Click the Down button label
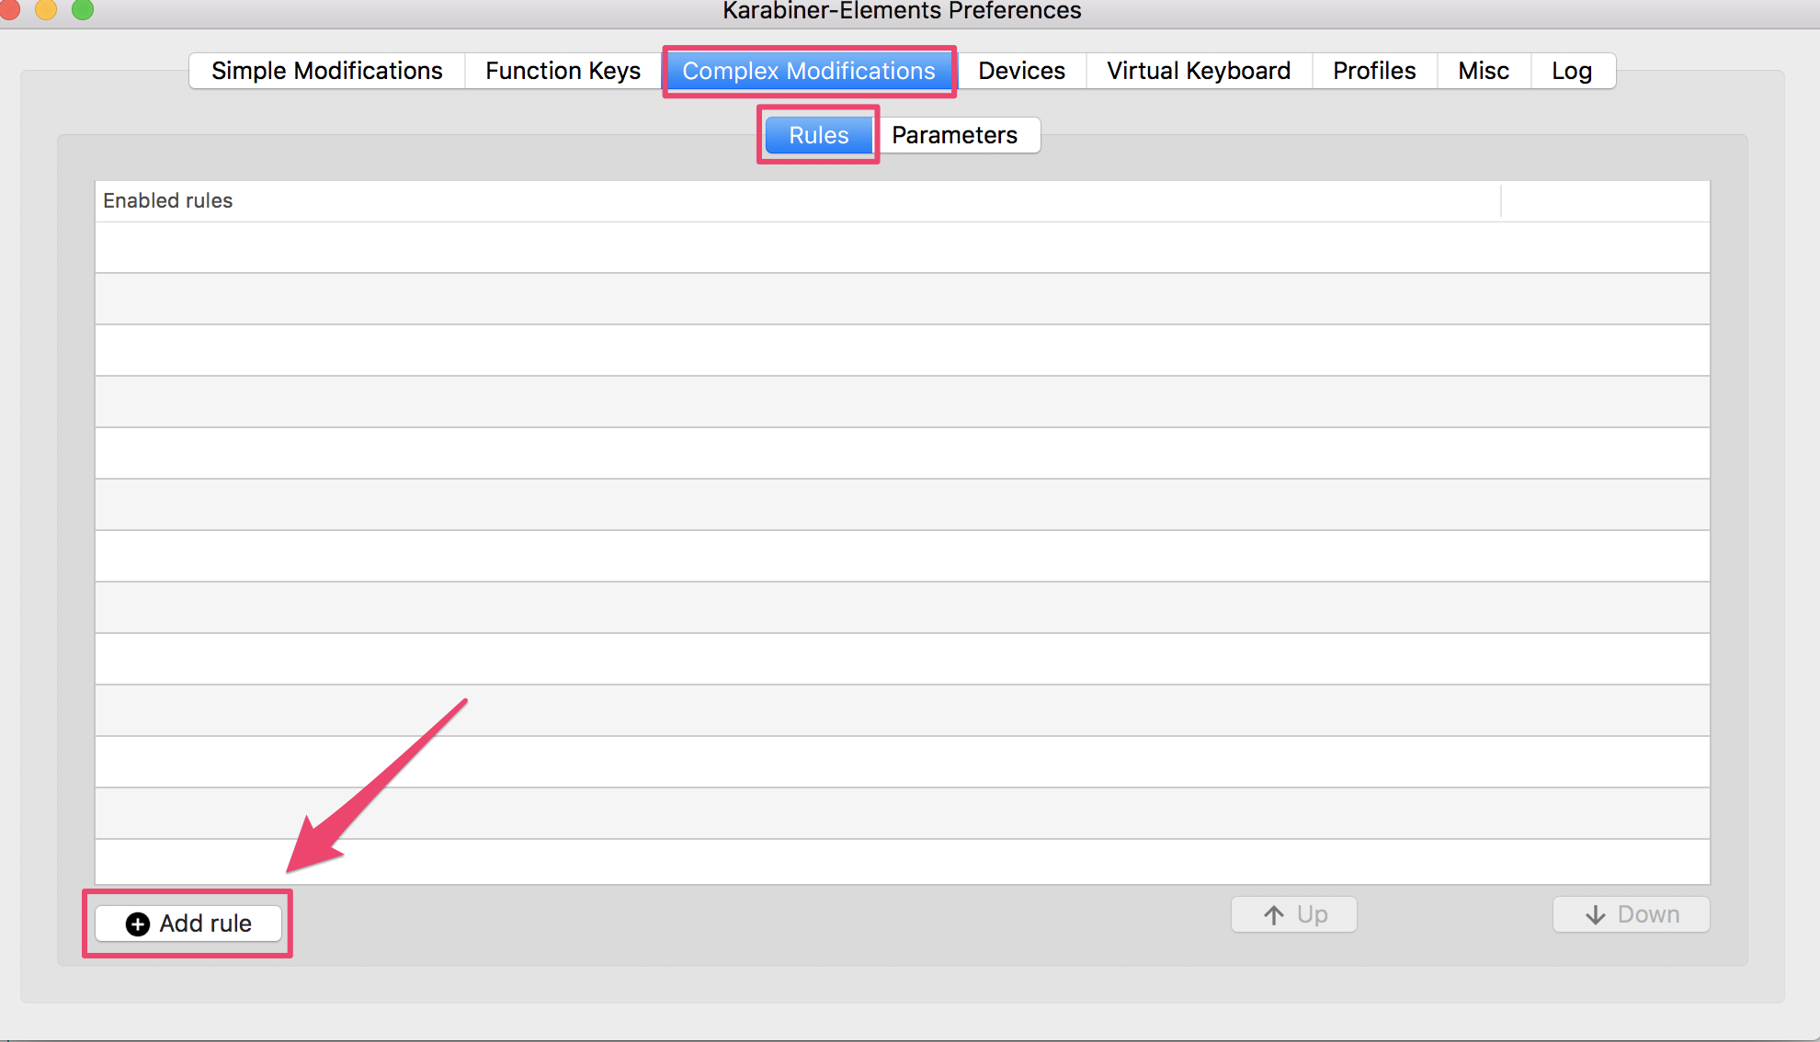 [1648, 915]
